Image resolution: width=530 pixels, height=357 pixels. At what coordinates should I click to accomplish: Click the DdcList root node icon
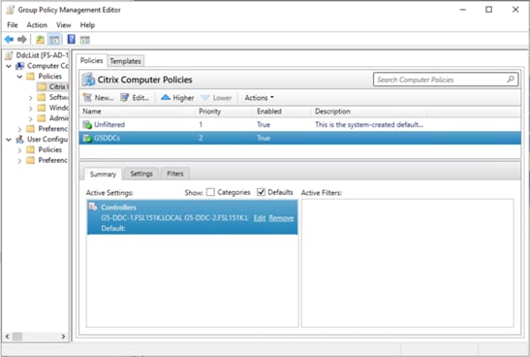point(9,55)
